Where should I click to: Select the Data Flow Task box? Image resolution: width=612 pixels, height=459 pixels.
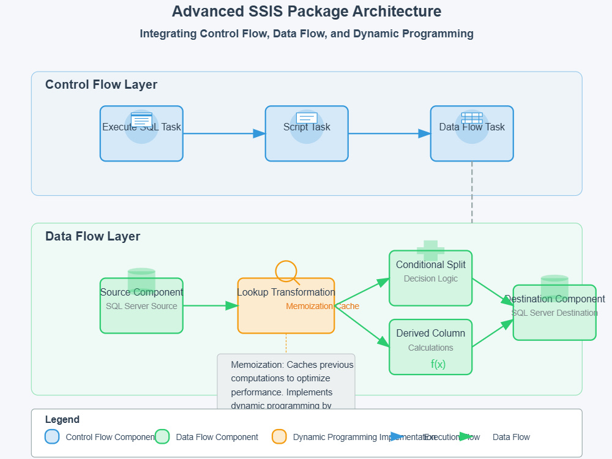(472, 133)
